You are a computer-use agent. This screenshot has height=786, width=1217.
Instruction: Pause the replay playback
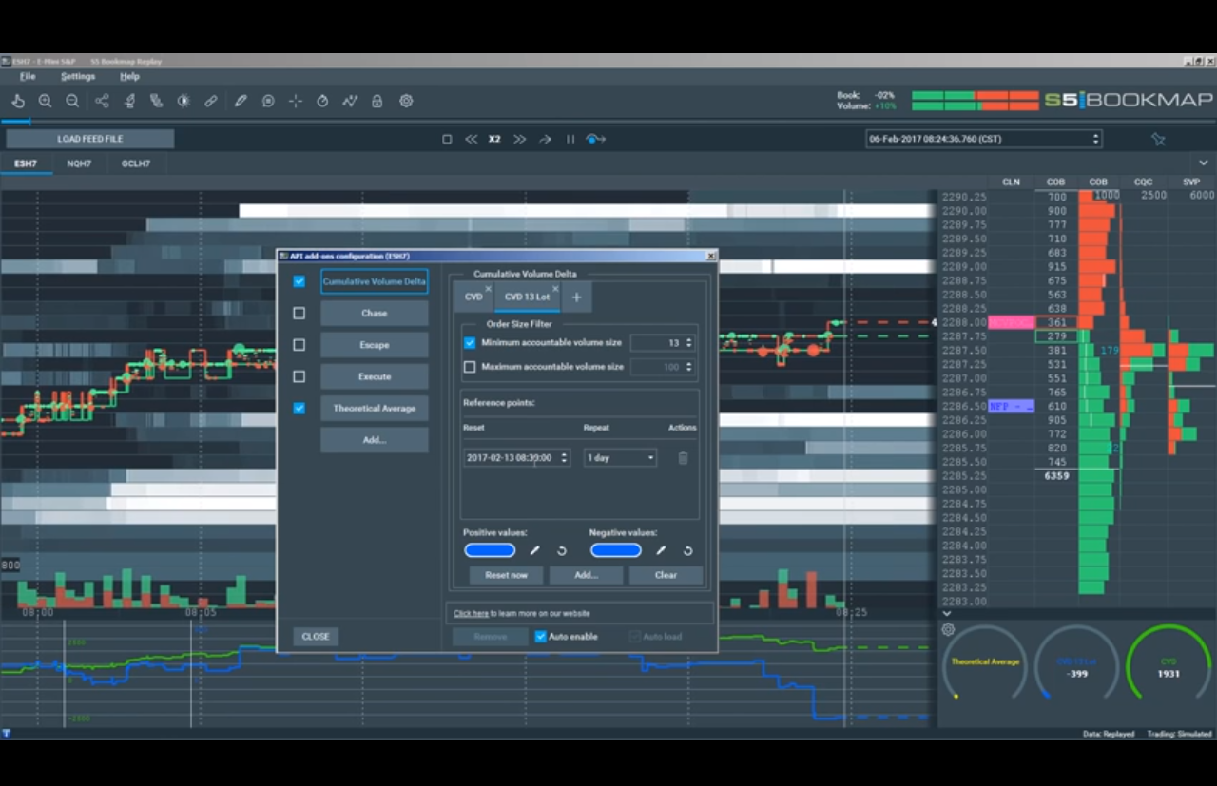click(570, 139)
